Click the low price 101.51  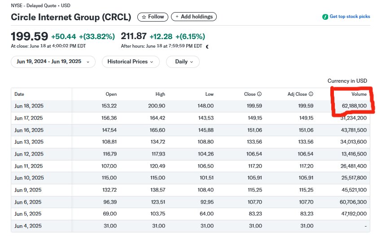coord(206,178)
